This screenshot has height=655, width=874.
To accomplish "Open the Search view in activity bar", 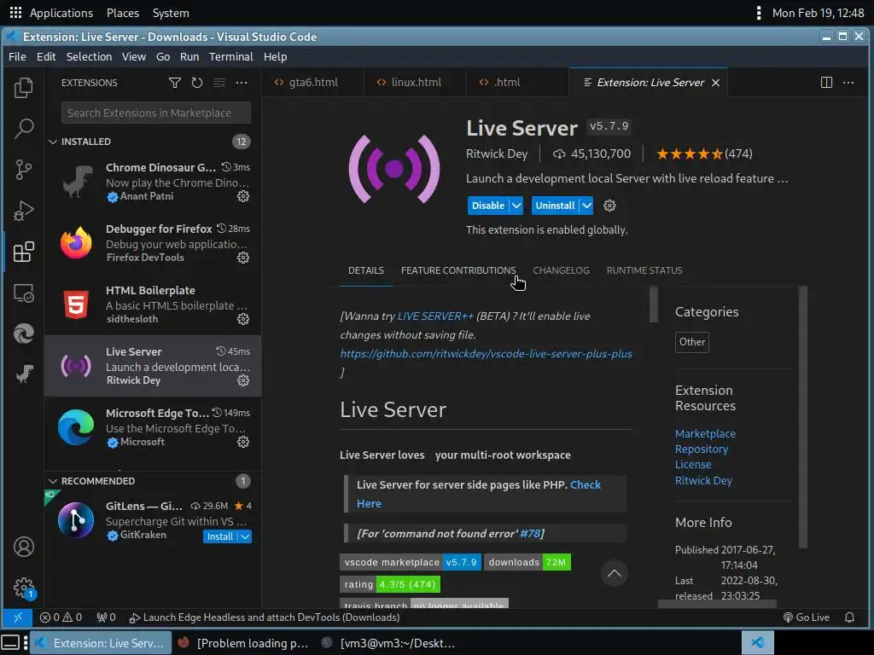I will pos(23,128).
